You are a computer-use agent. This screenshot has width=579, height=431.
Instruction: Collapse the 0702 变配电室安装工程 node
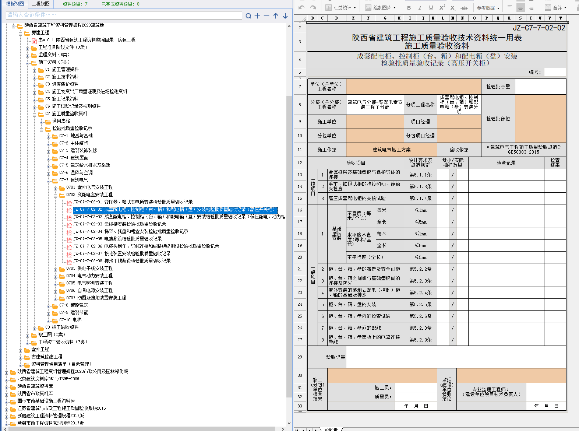(x=56, y=196)
